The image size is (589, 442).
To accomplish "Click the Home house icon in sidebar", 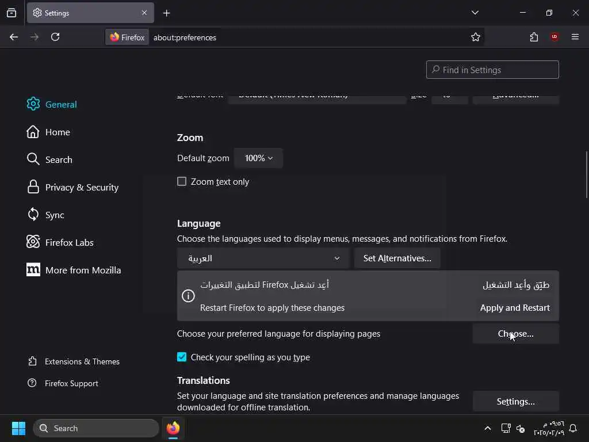I will (33, 132).
